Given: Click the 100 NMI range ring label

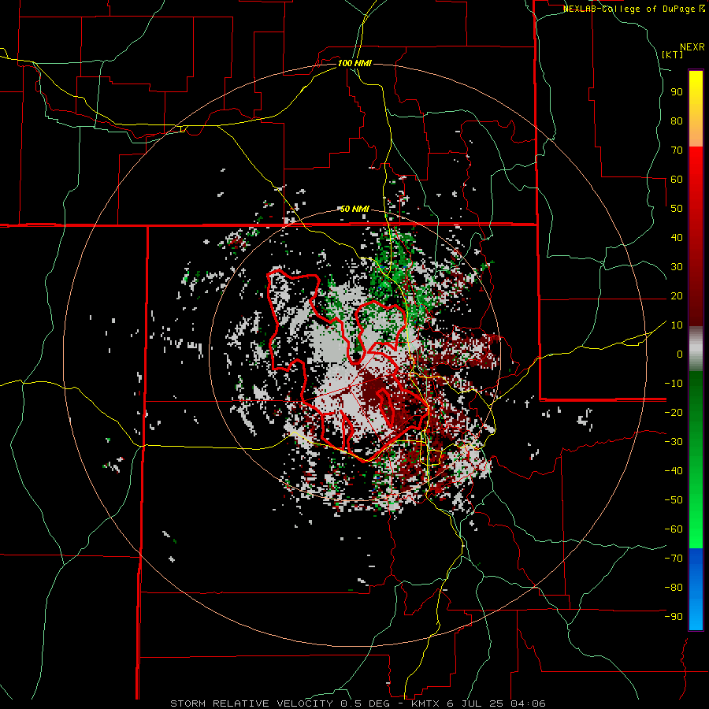Looking at the screenshot, I should (354, 63).
